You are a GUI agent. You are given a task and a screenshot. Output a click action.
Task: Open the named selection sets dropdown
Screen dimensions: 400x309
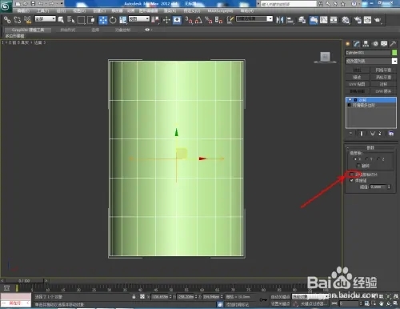[254, 19]
